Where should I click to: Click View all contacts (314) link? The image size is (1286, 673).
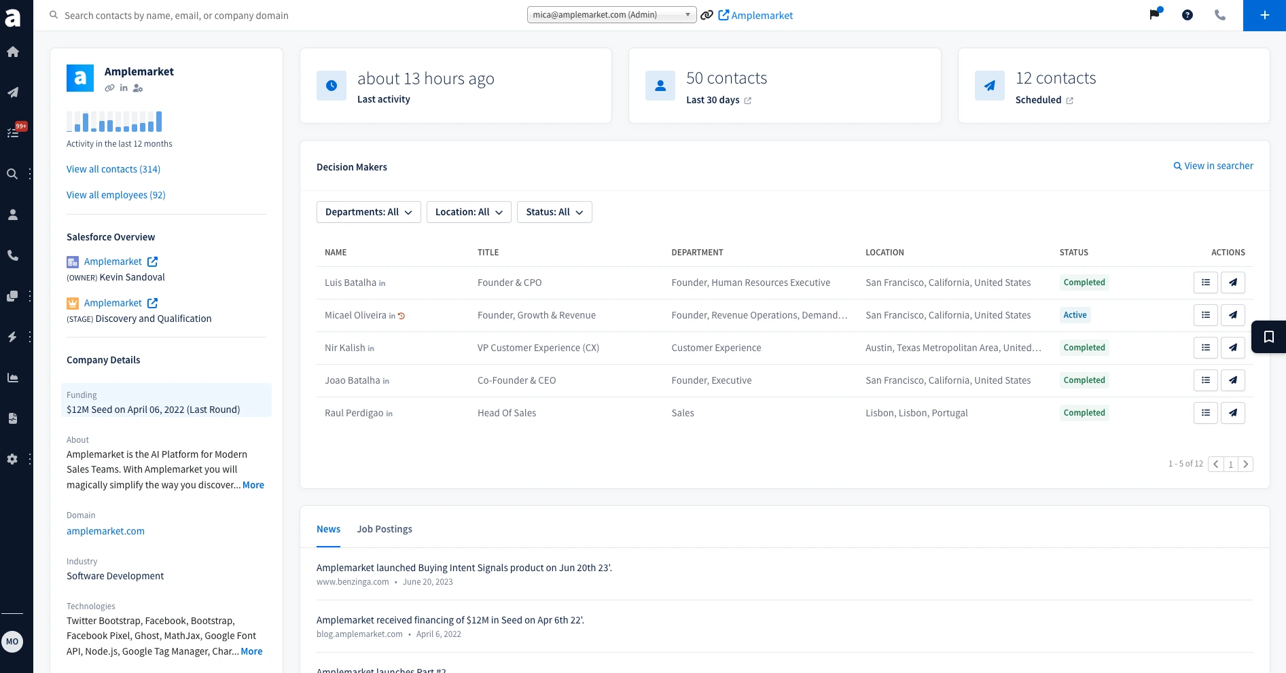click(x=113, y=169)
